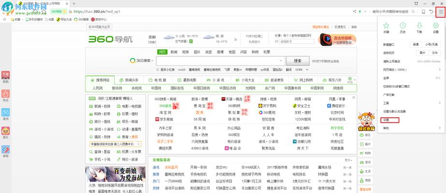Click 小号/无痕 new window button

coord(431,44)
